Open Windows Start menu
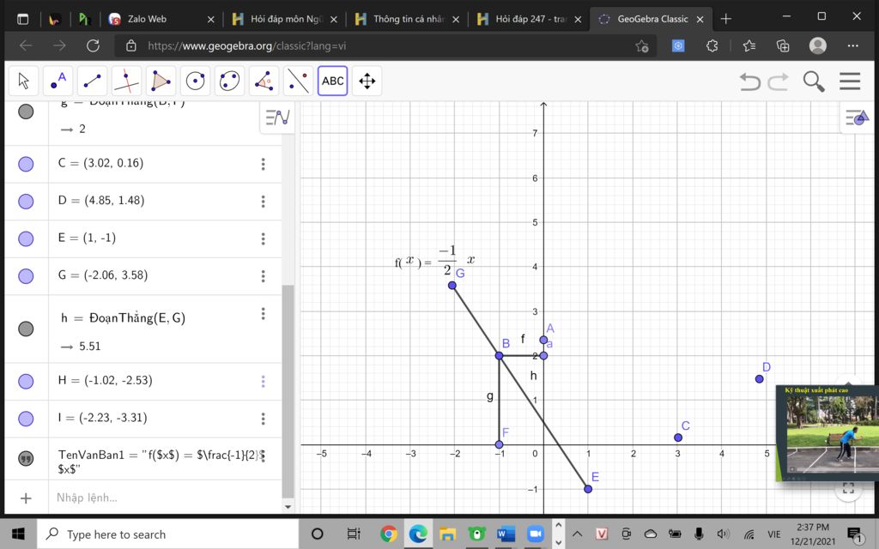The width and height of the screenshot is (879, 549). pyautogui.click(x=19, y=534)
